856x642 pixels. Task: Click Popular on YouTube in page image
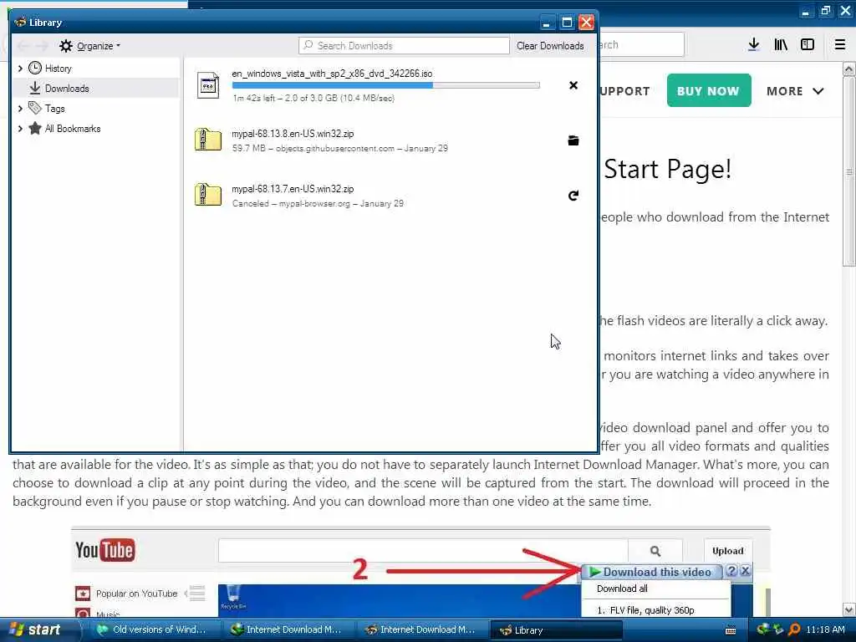click(136, 594)
